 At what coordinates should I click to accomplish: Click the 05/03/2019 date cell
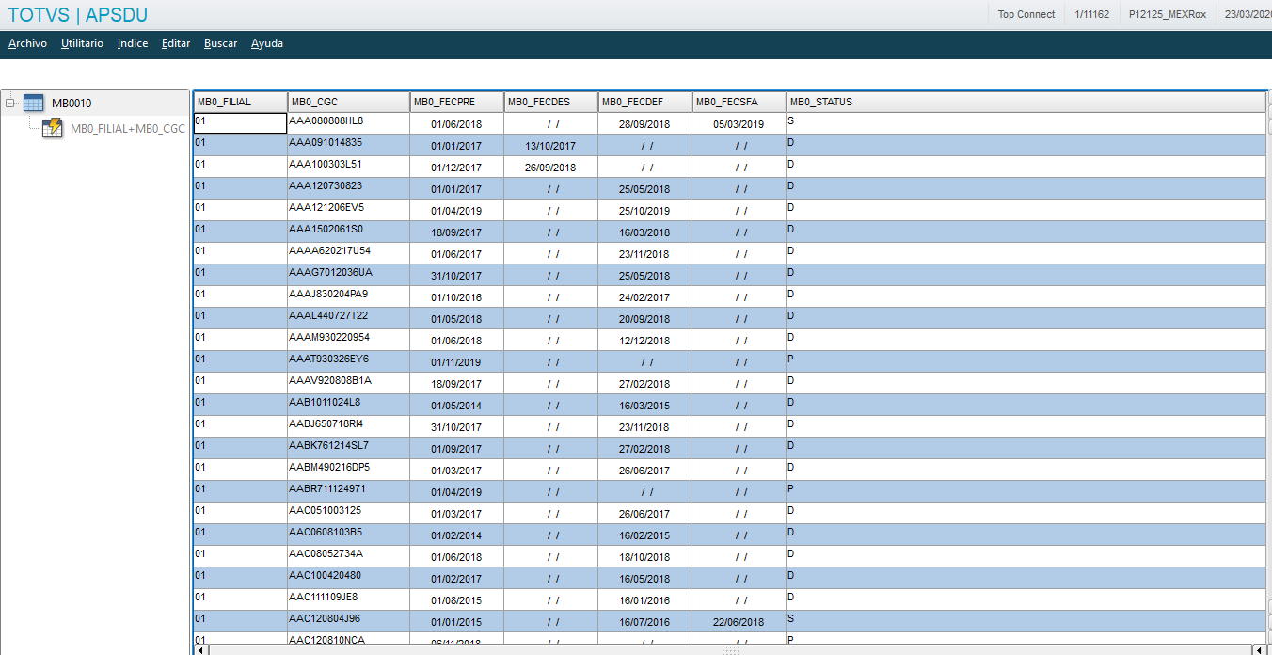tap(739, 124)
